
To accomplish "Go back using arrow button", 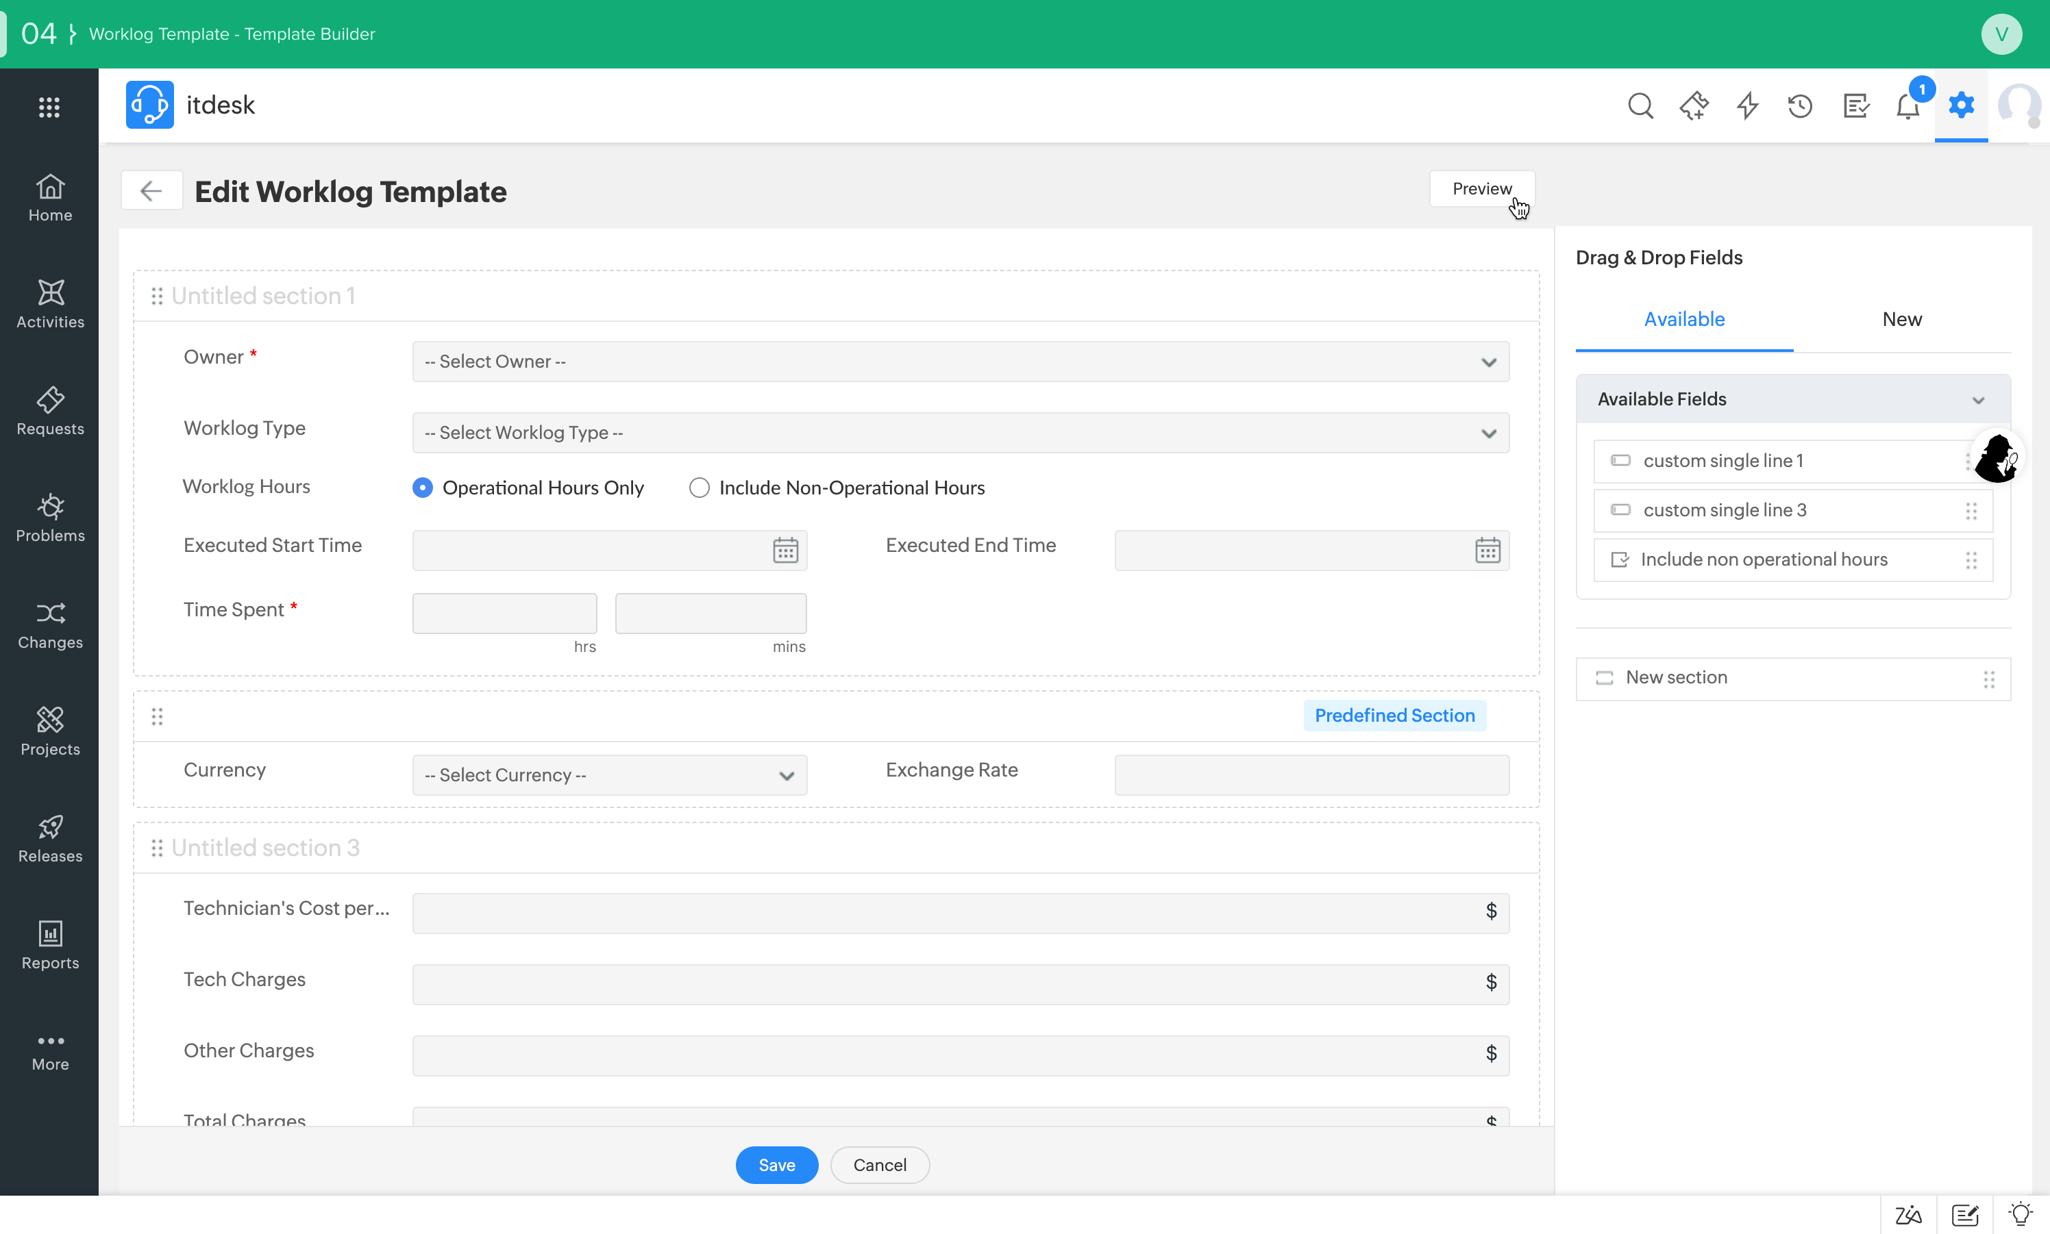I will pyautogui.click(x=151, y=190).
